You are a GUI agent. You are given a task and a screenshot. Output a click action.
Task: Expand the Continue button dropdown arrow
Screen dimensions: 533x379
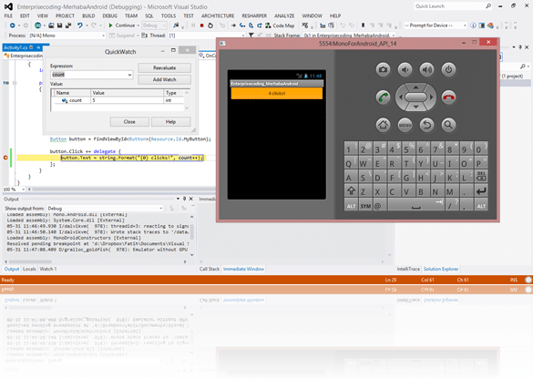click(138, 26)
